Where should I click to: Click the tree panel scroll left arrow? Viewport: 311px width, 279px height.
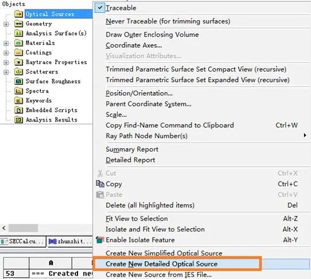point(4,228)
